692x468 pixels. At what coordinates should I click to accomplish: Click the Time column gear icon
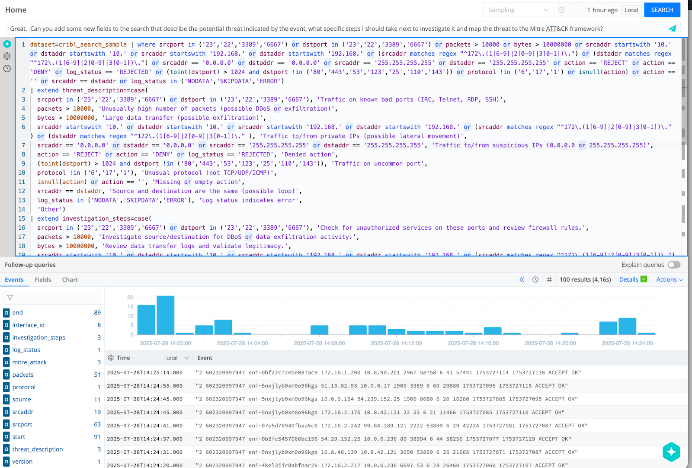point(111,358)
